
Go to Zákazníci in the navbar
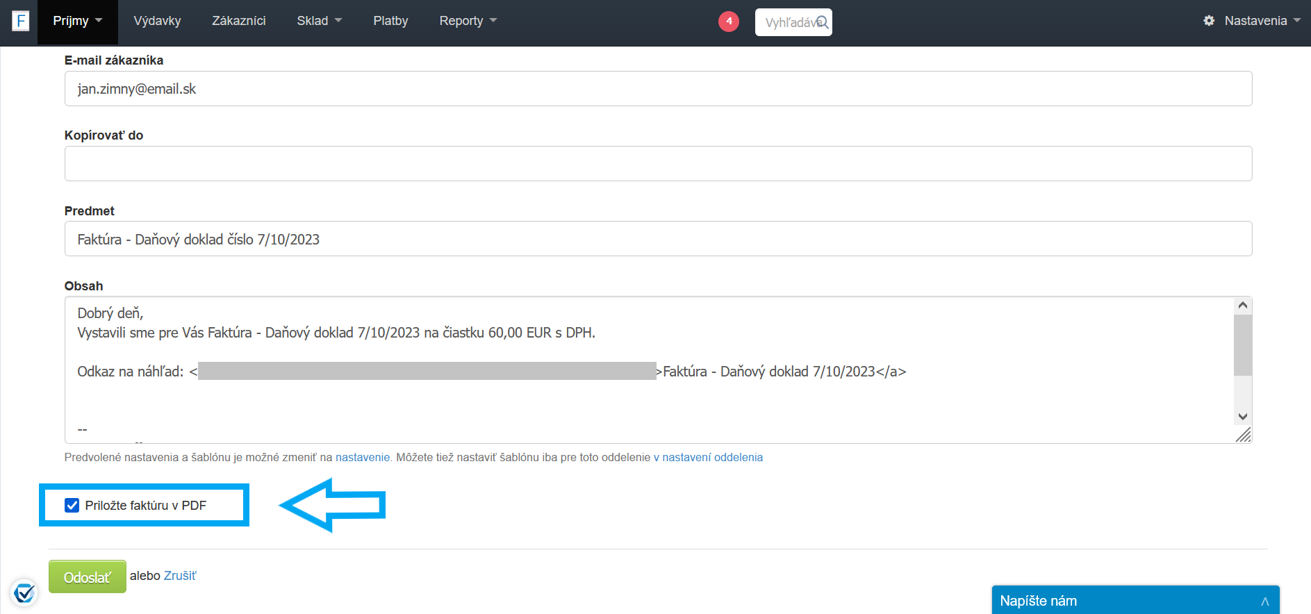[239, 21]
